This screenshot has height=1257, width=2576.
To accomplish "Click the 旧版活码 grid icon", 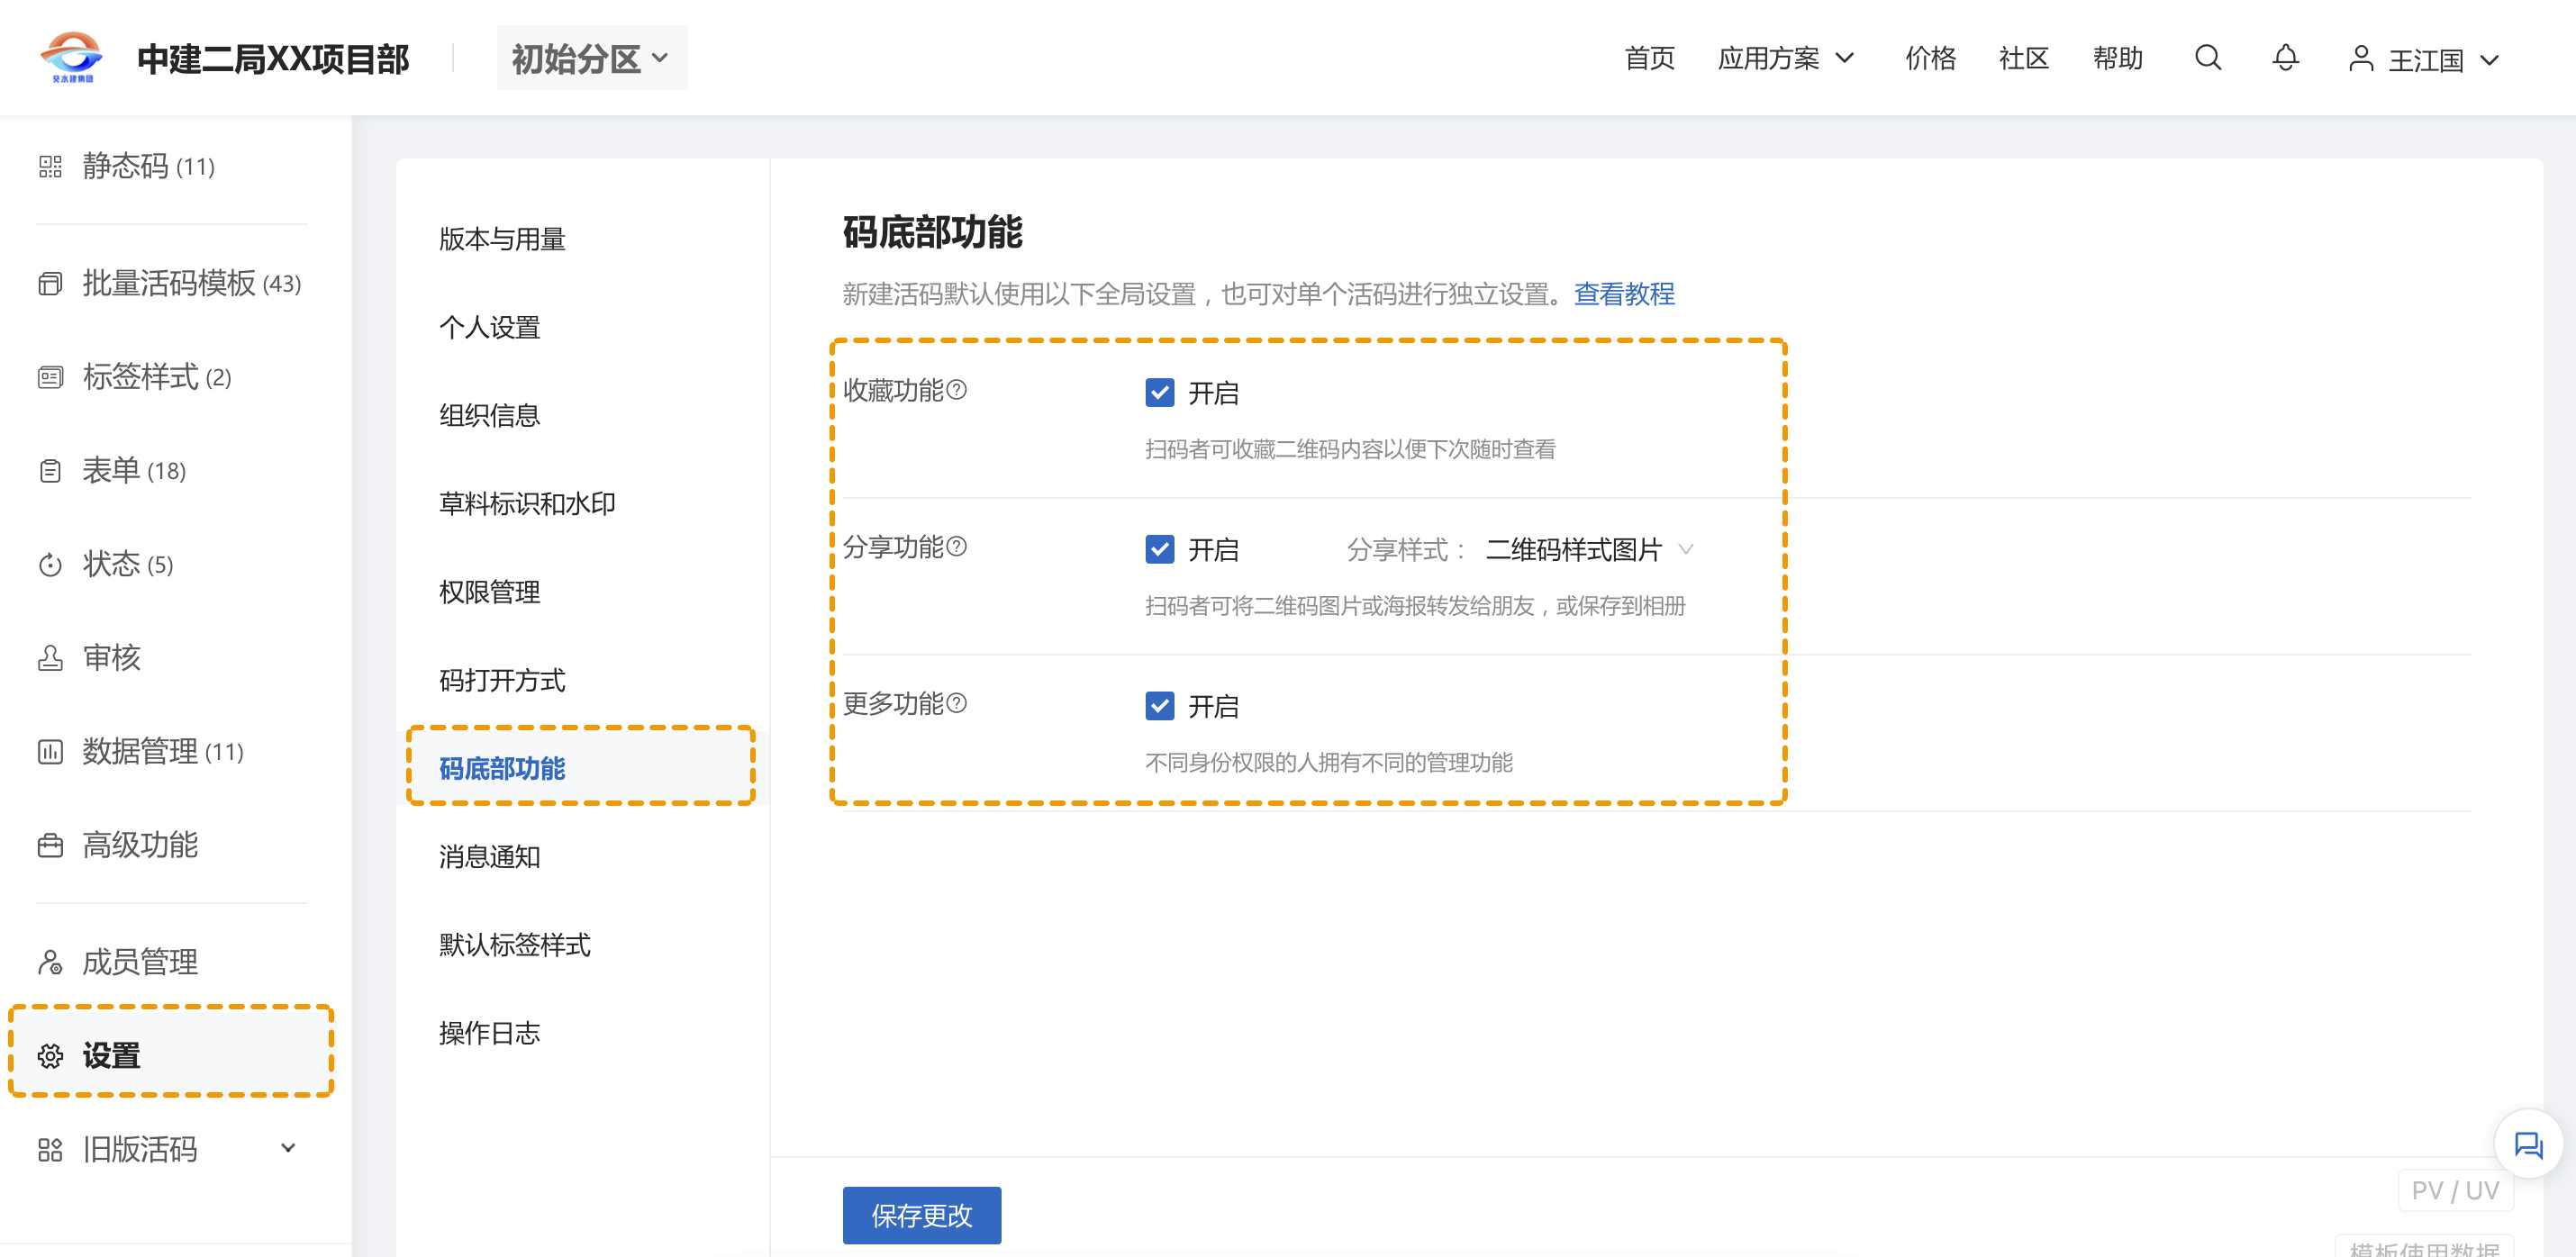I will tap(50, 1150).
